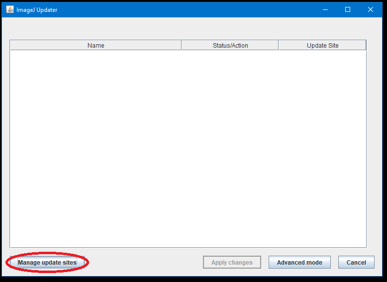The height and width of the screenshot is (282, 387).
Task: Sort by Status/Action column header
Action: pos(230,45)
